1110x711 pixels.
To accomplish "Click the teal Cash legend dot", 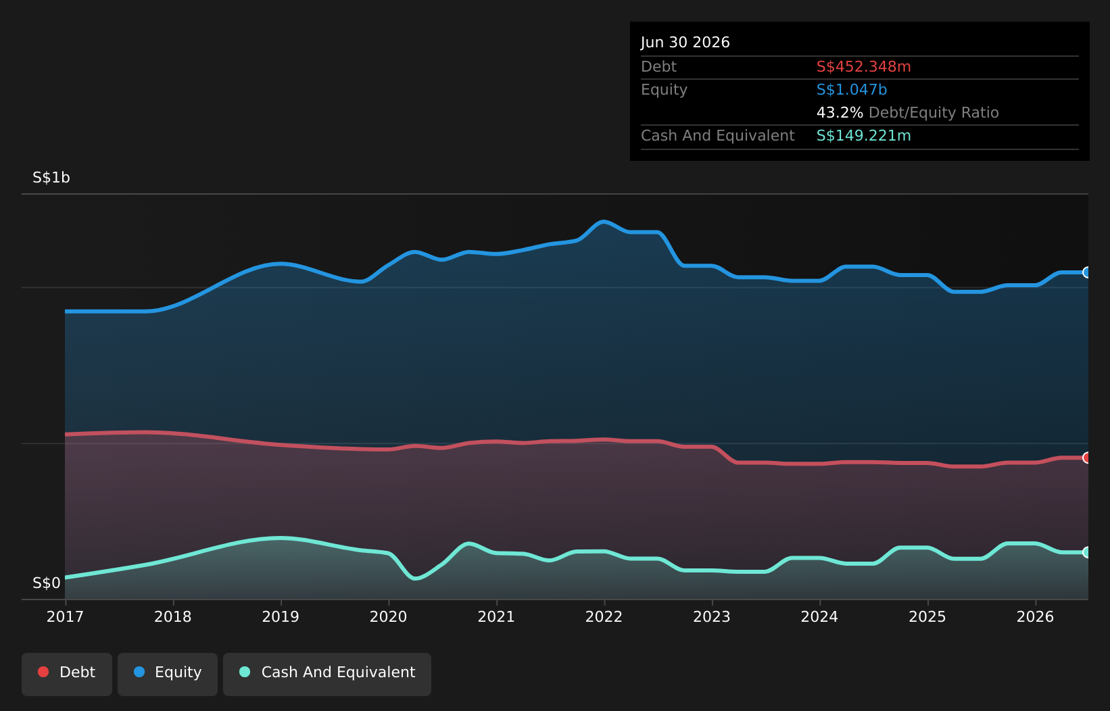I will pyautogui.click(x=245, y=672).
